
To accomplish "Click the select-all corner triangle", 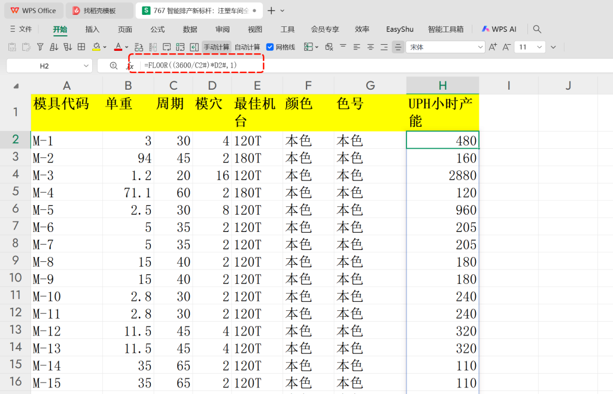I will pos(16,86).
